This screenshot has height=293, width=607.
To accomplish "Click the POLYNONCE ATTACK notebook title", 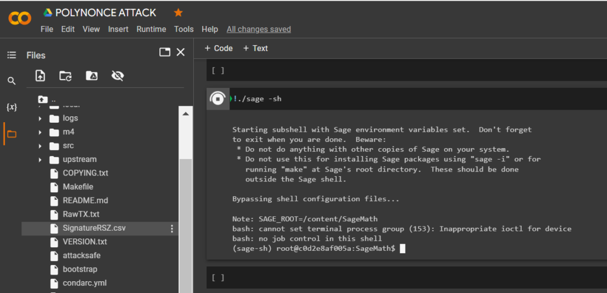I will [106, 13].
